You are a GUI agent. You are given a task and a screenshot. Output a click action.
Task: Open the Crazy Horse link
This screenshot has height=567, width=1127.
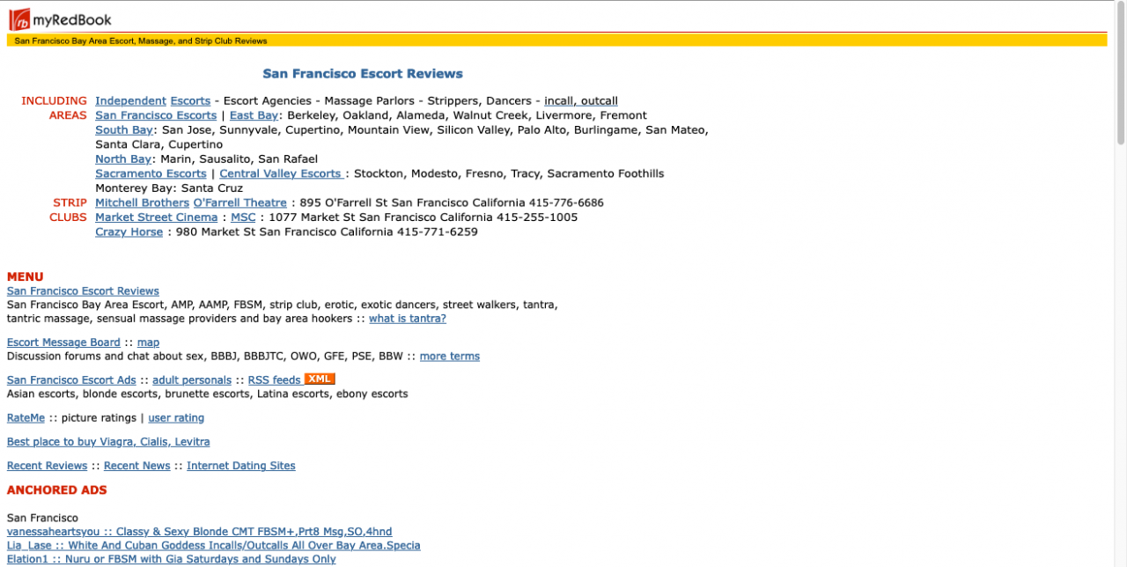pyautogui.click(x=129, y=232)
